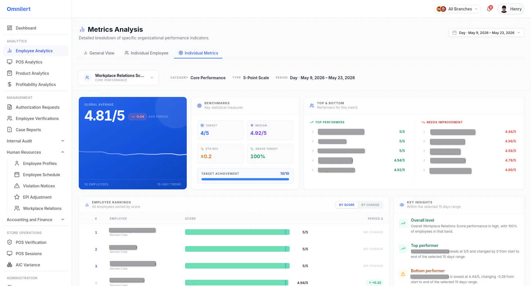Open the Dashboard grid icon

pyautogui.click(x=10, y=28)
